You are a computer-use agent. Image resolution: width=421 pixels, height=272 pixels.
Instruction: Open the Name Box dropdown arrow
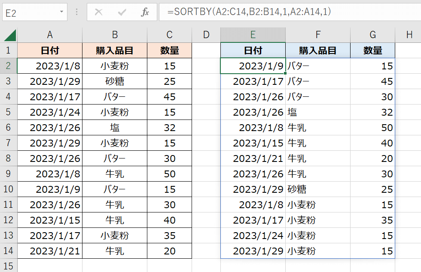pyautogui.click(x=62, y=12)
